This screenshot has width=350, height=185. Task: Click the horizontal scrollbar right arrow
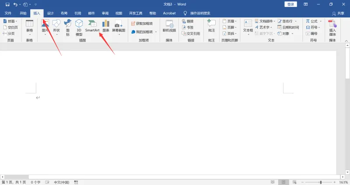click(343, 177)
